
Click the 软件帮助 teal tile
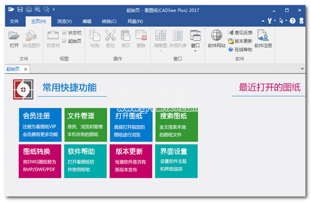(85, 161)
